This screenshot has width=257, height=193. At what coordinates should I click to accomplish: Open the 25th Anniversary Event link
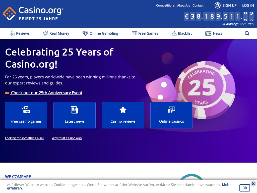pos(46,93)
